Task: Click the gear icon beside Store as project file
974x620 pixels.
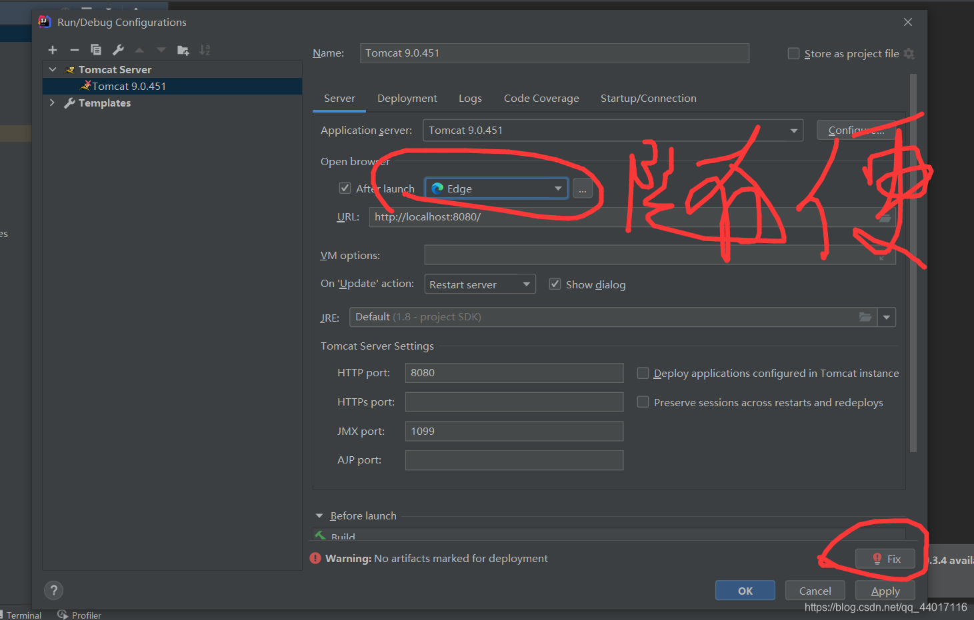Action: pyautogui.click(x=909, y=53)
